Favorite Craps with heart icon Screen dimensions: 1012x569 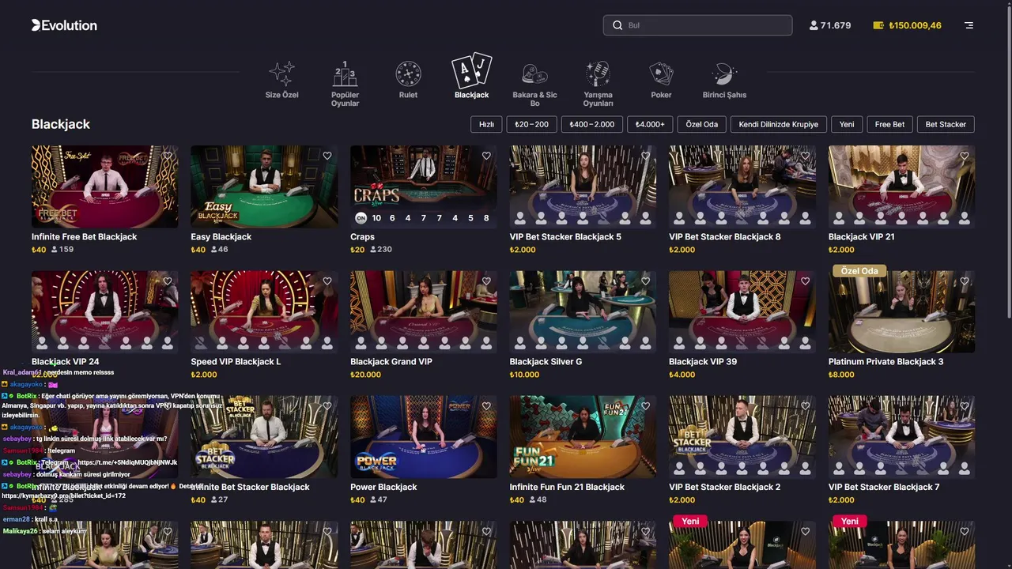[x=486, y=156]
